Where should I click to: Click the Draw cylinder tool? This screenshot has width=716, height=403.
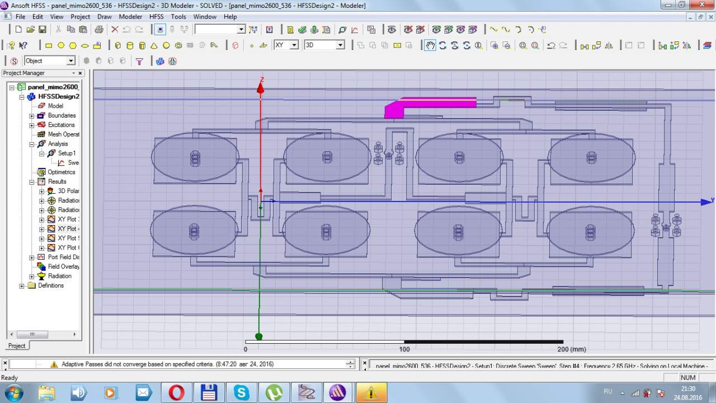[130, 45]
